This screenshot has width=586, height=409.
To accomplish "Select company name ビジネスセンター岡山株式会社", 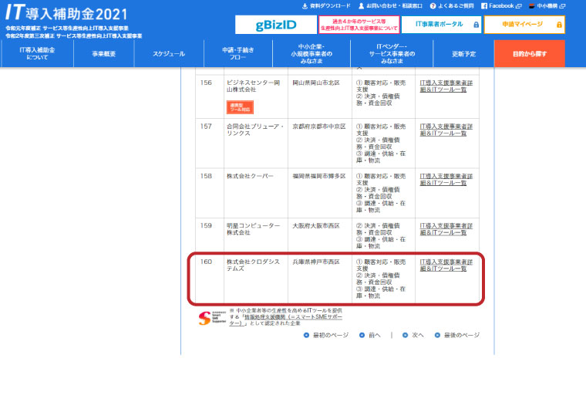I will coord(254,86).
